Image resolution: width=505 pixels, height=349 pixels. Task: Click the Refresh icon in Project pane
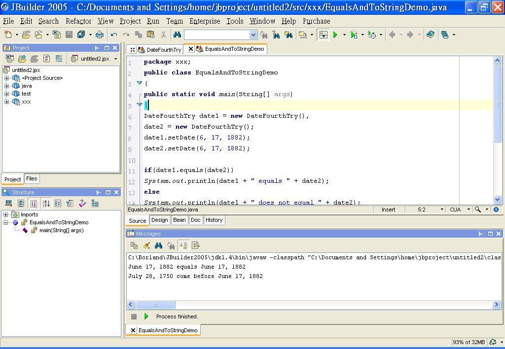47,59
